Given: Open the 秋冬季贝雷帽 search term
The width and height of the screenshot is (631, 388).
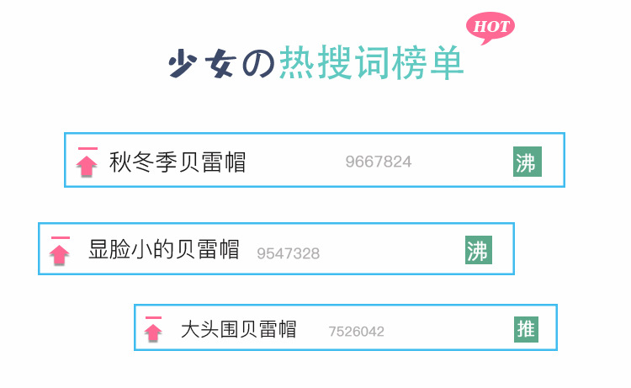Looking at the screenshot, I should (178, 162).
